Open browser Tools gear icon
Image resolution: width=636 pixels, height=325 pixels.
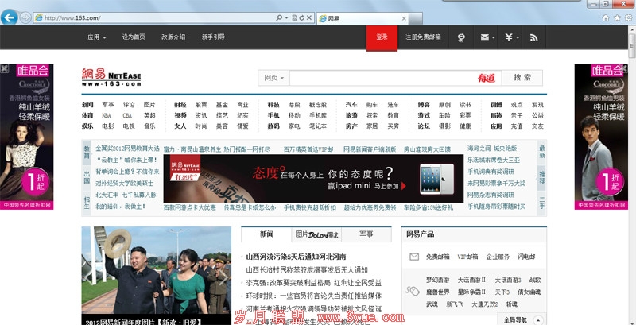tap(629, 17)
